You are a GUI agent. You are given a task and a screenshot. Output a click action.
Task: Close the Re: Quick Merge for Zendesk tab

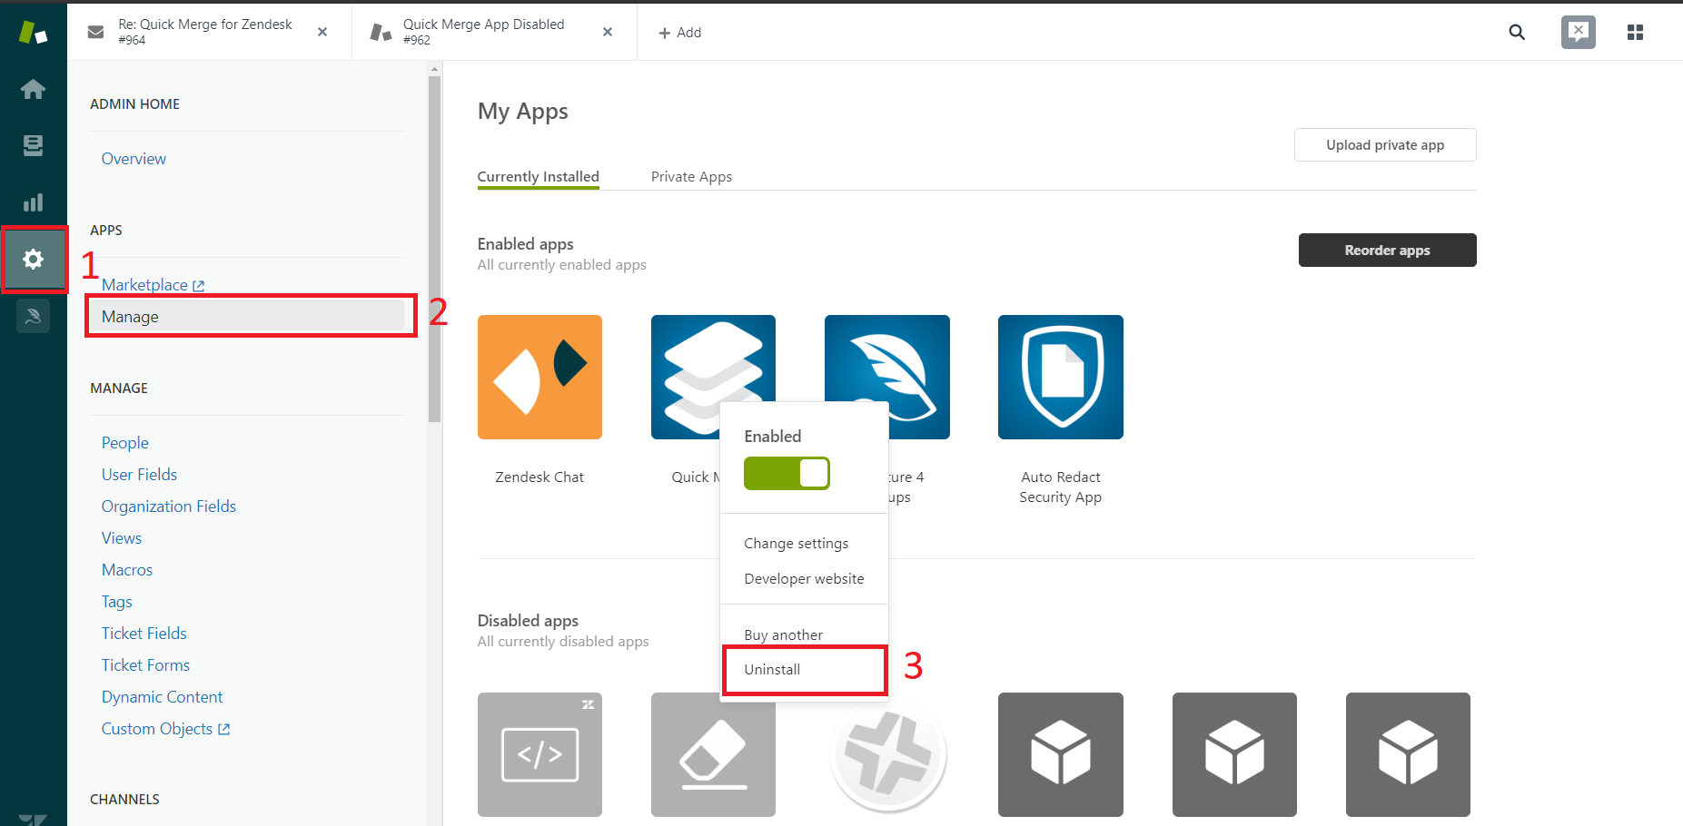click(322, 32)
